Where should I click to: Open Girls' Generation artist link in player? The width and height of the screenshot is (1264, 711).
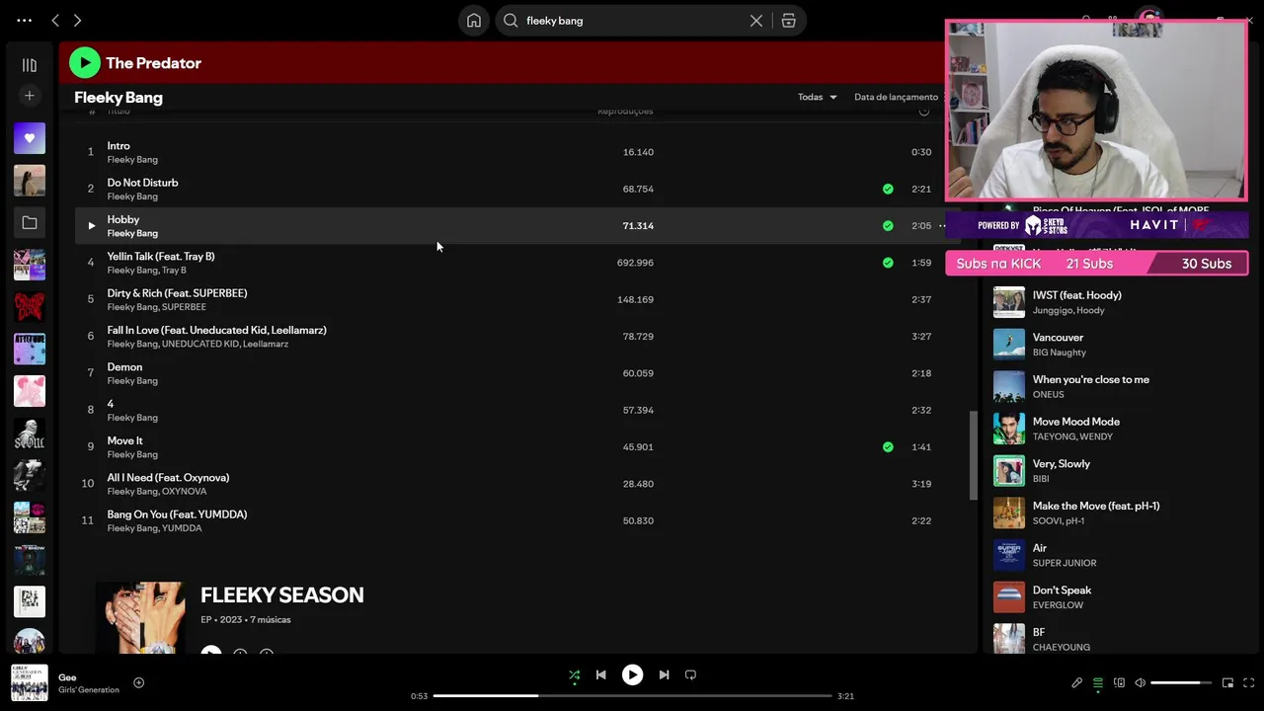(x=89, y=690)
